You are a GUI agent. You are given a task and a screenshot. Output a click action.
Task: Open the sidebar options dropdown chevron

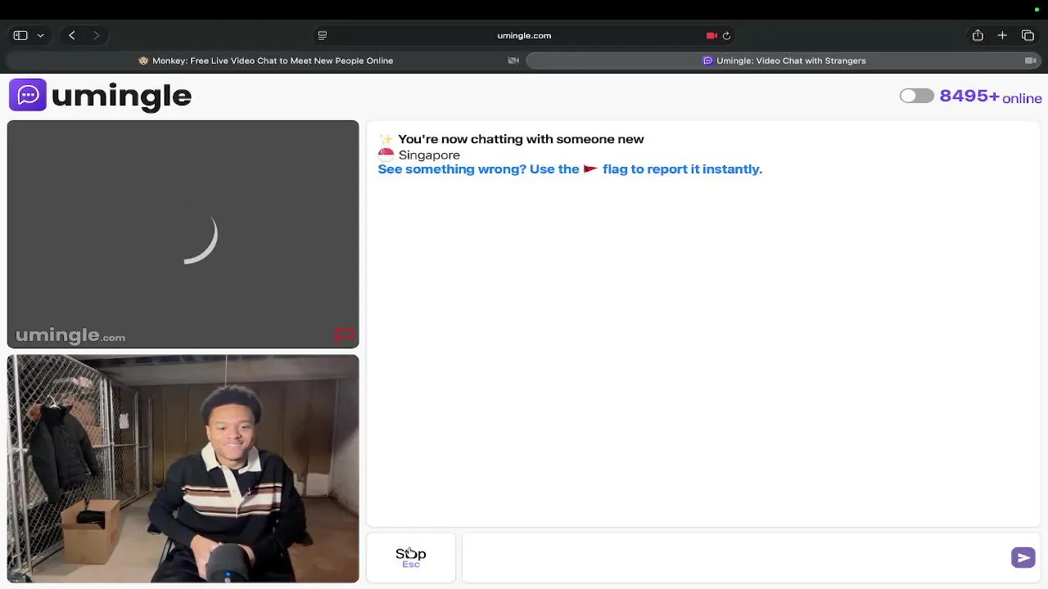coord(40,36)
